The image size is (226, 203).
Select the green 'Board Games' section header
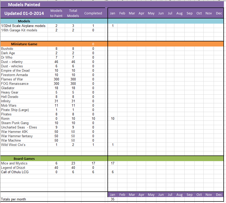(24, 159)
